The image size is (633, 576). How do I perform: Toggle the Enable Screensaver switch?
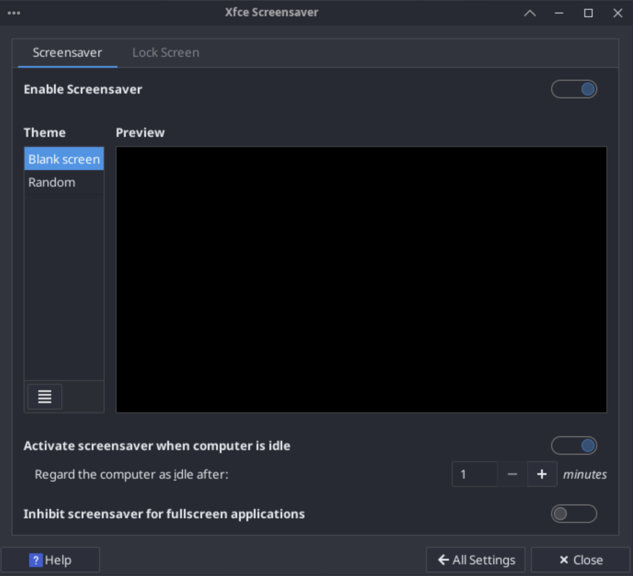[574, 89]
